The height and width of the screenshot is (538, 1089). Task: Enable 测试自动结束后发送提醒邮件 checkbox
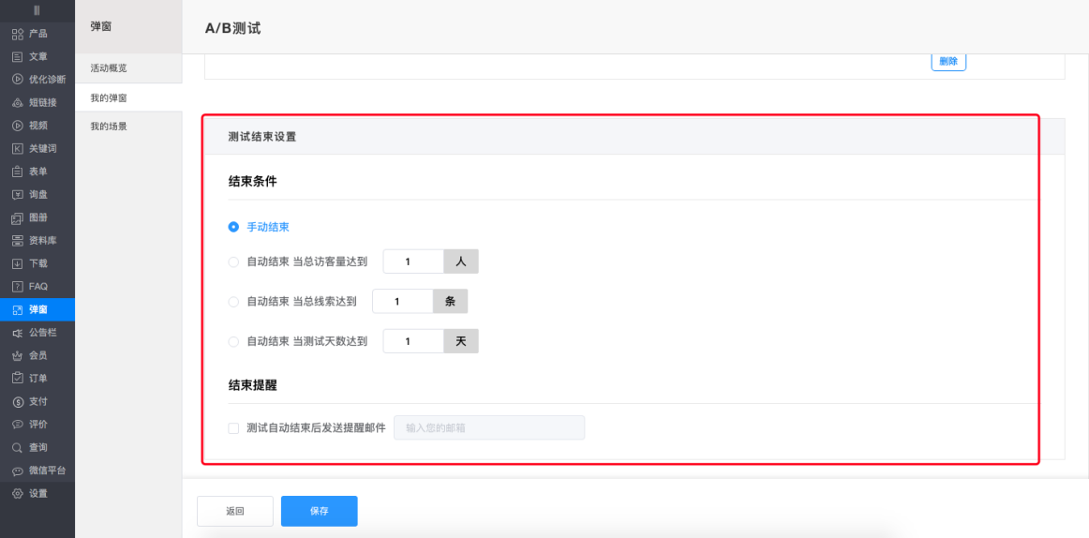[x=233, y=428]
